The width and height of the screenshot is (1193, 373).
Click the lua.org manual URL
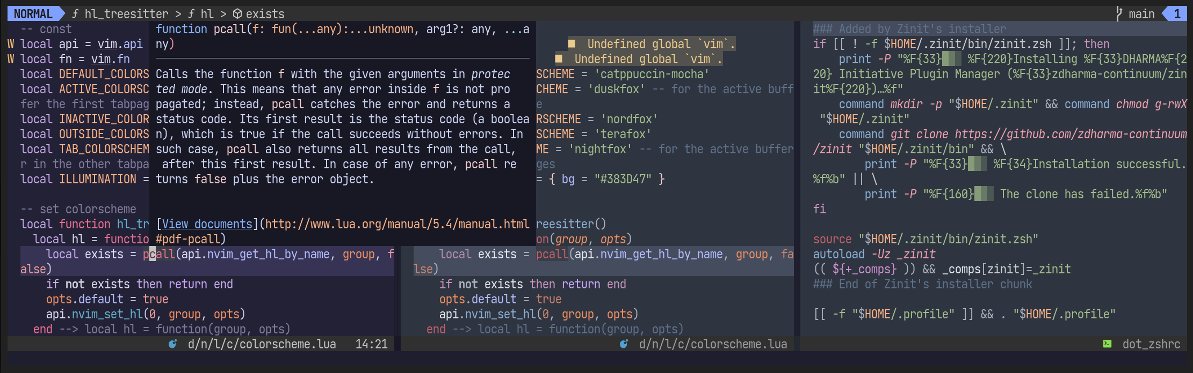click(396, 224)
